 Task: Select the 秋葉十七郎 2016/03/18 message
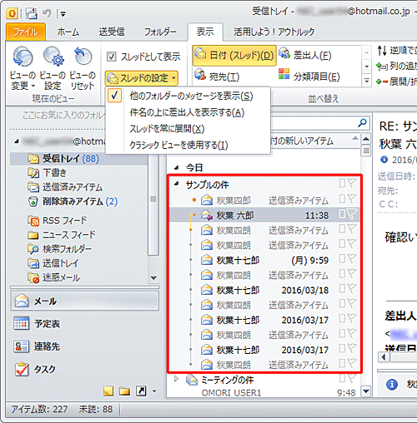[264, 291]
